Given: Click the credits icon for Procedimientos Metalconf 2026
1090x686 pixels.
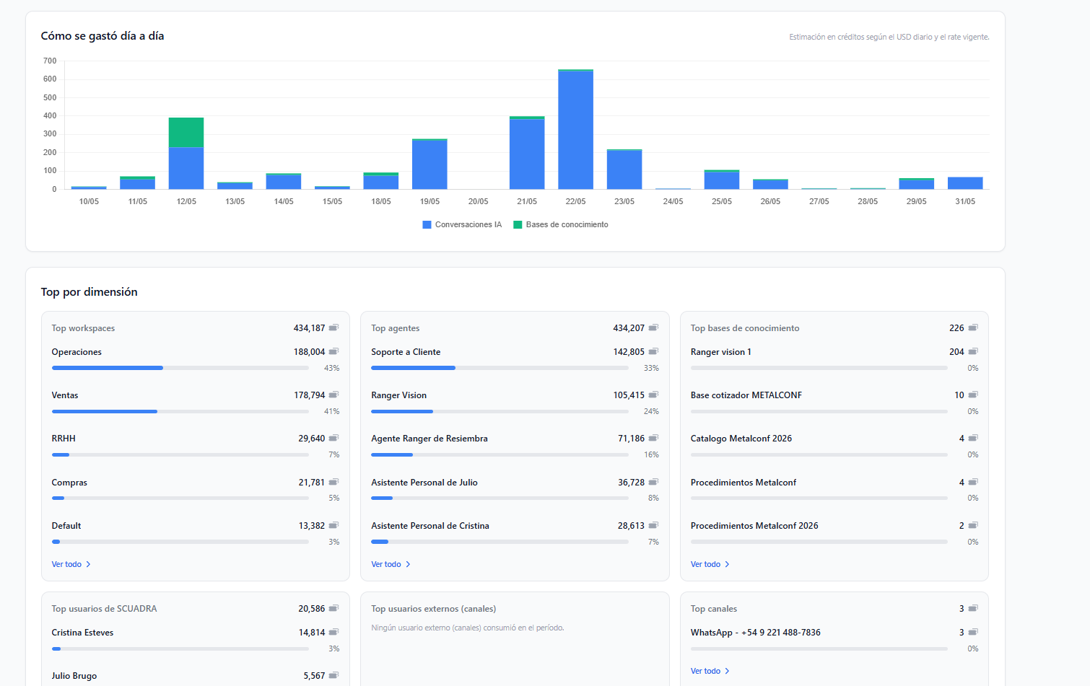Looking at the screenshot, I should [x=973, y=525].
